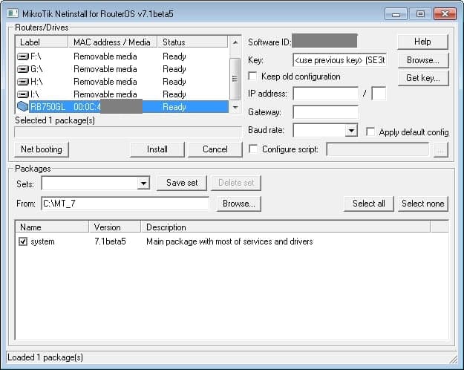Select the G:\ removable drive icon
This screenshot has height=370, width=464.
click(x=23, y=69)
